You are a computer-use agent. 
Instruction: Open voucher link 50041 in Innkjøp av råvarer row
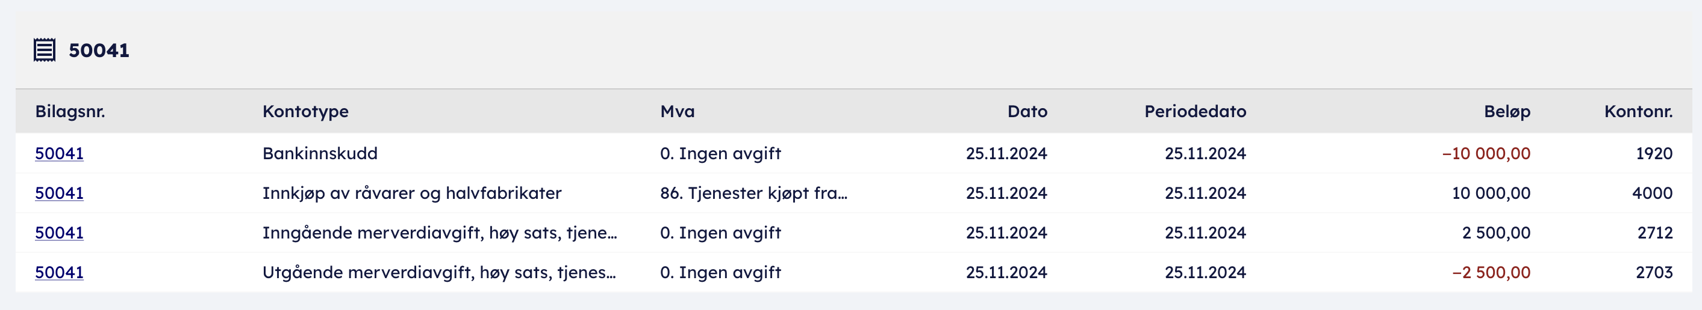60,193
